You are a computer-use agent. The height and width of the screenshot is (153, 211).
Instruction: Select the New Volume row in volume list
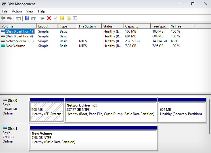[x=15, y=46]
